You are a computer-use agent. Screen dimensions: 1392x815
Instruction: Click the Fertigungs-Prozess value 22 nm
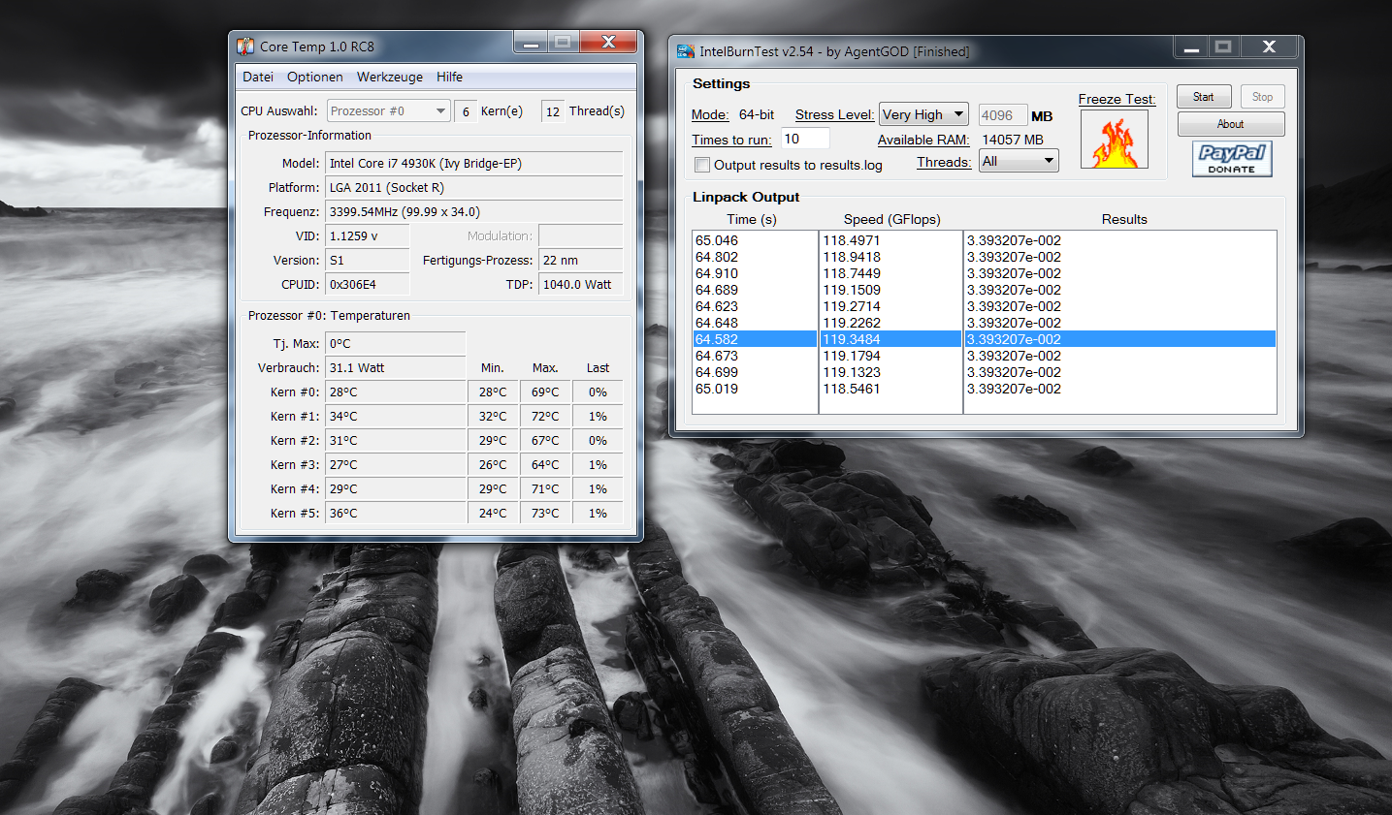(580, 261)
